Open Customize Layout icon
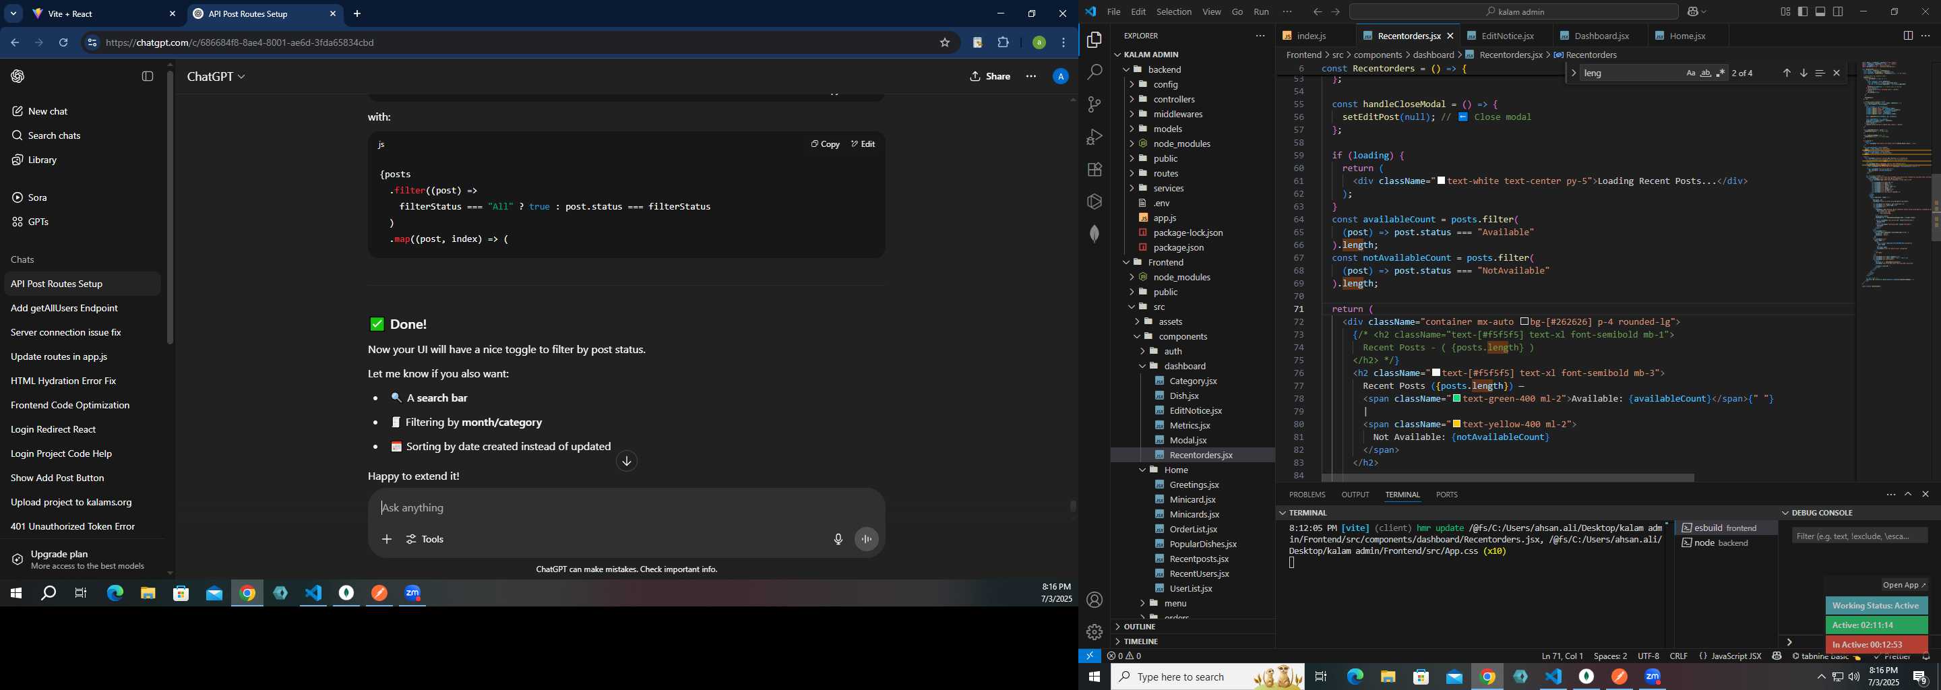Screen dimensions: 1941x690 pos(1785,12)
